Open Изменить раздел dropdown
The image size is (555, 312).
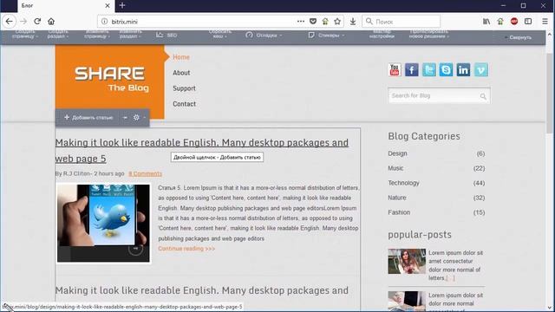[131, 35]
